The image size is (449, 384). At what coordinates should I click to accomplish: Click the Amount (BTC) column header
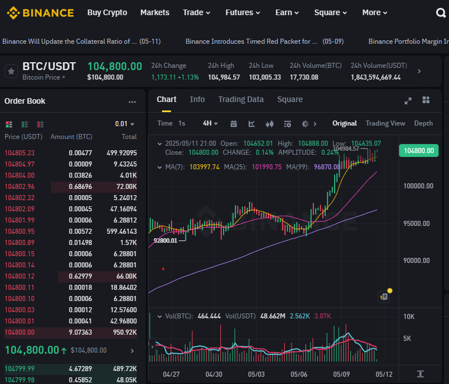click(x=71, y=137)
